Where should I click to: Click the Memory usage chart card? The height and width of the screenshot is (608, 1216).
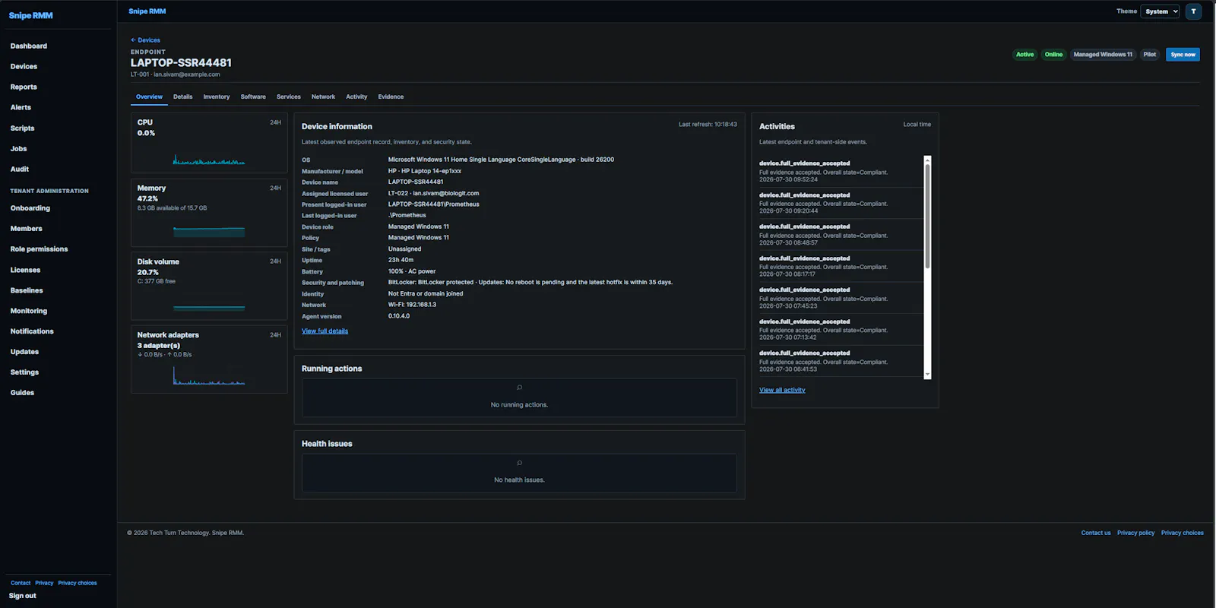[x=209, y=213]
